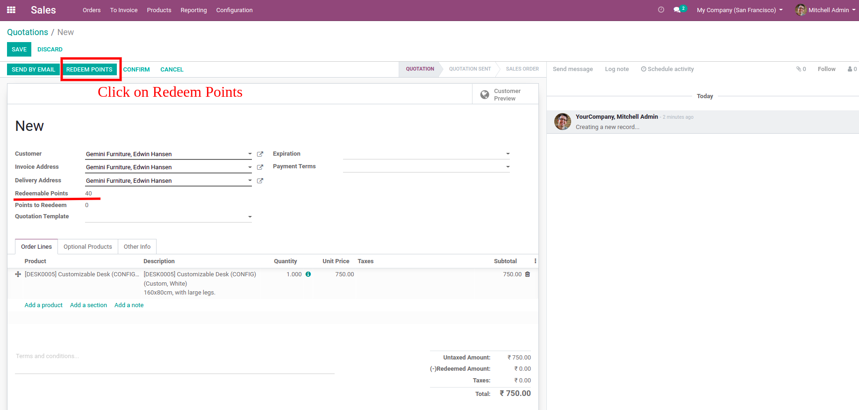Open the Quotation Template dropdown
Image resolution: width=859 pixels, height=410 pixels.
[250, 217]
